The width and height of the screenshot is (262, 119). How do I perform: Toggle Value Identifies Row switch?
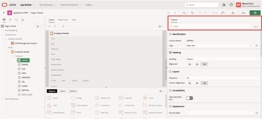tap(190, 98)
